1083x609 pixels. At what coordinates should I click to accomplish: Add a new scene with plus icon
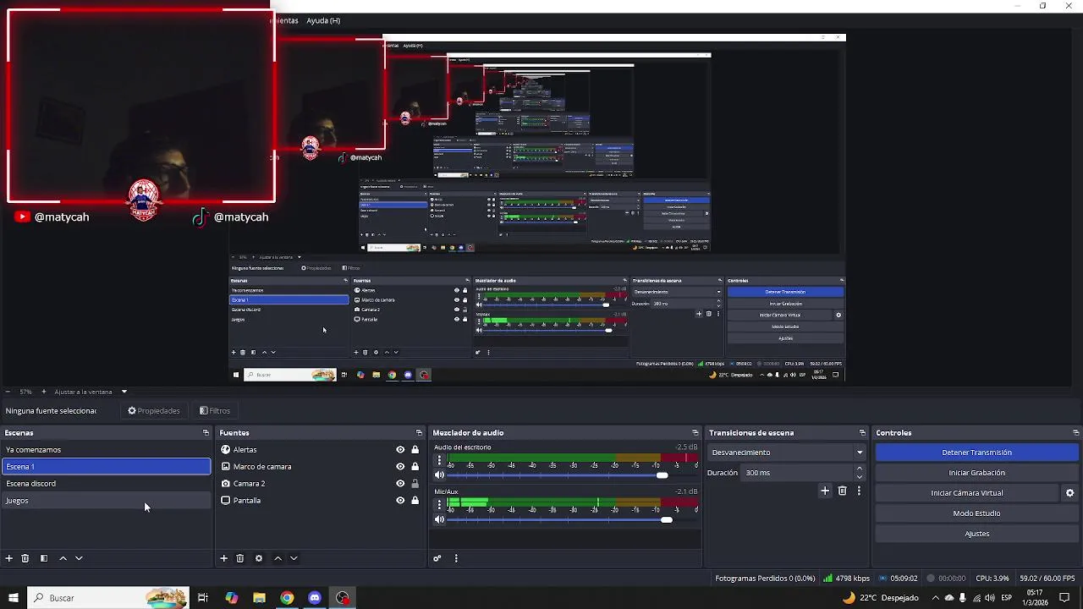[9, 558]
